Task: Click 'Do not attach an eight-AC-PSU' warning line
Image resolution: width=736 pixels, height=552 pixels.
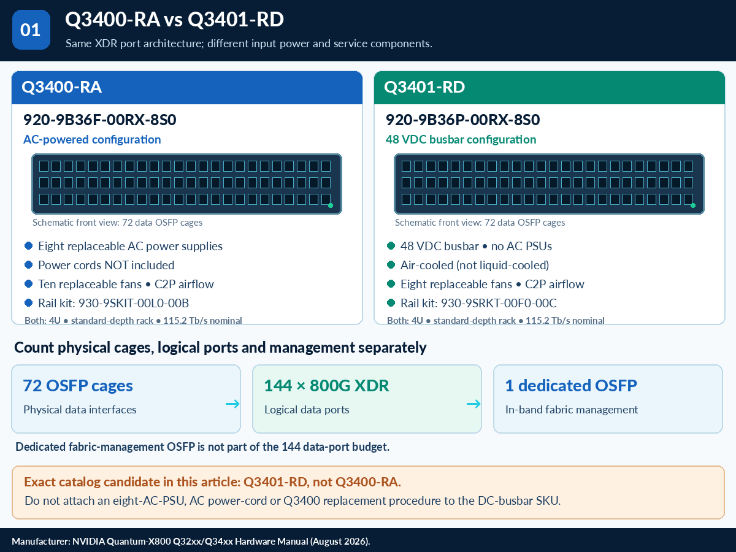Action: click(293, 500)
